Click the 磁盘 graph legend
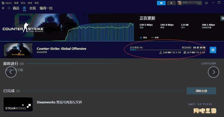Screen dimensions: 224x117 pos(155,38)
